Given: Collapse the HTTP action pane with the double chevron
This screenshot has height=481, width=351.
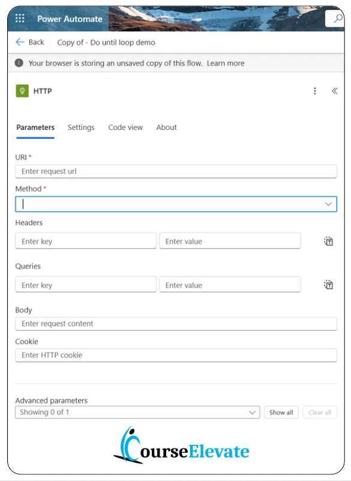Looking at the screenshot, I should 334,91.
